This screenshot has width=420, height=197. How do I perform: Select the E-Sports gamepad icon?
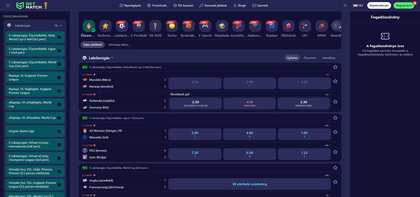[205, 26]
